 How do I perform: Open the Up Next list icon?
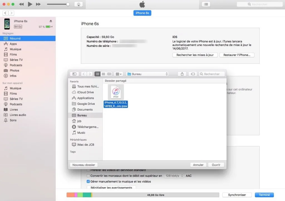[x=206, y=4]
